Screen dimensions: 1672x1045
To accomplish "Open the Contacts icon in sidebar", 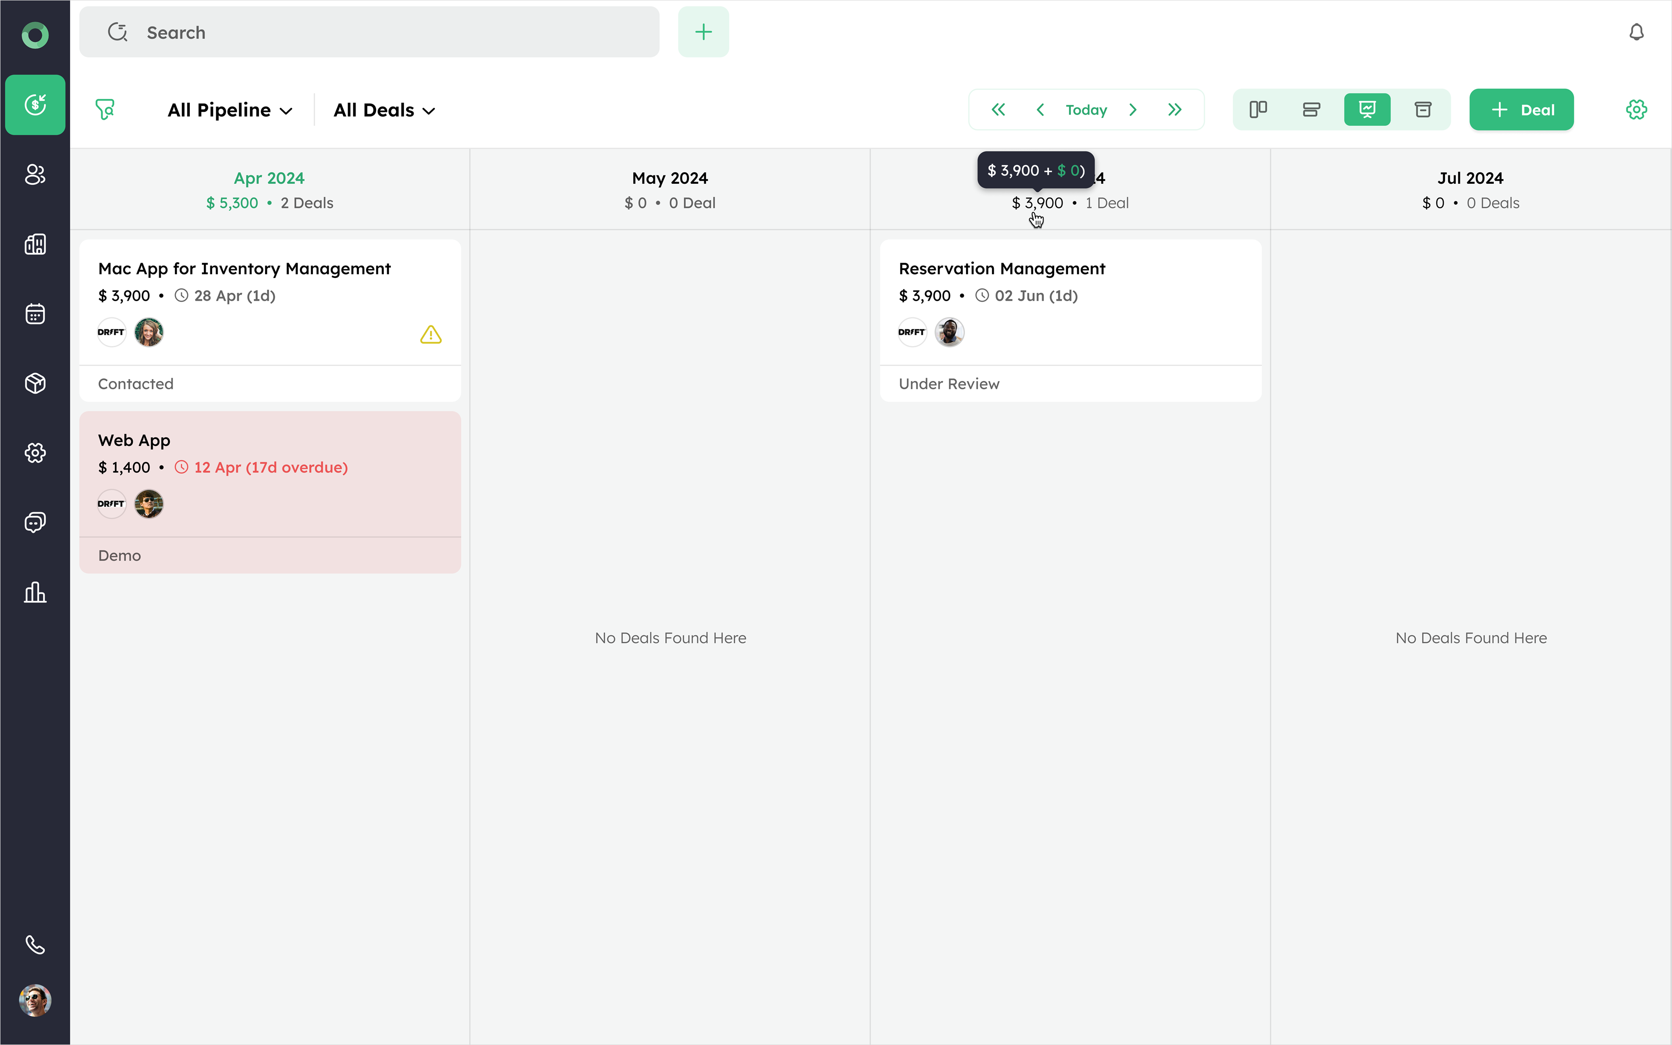I will [x=34, y=174].
